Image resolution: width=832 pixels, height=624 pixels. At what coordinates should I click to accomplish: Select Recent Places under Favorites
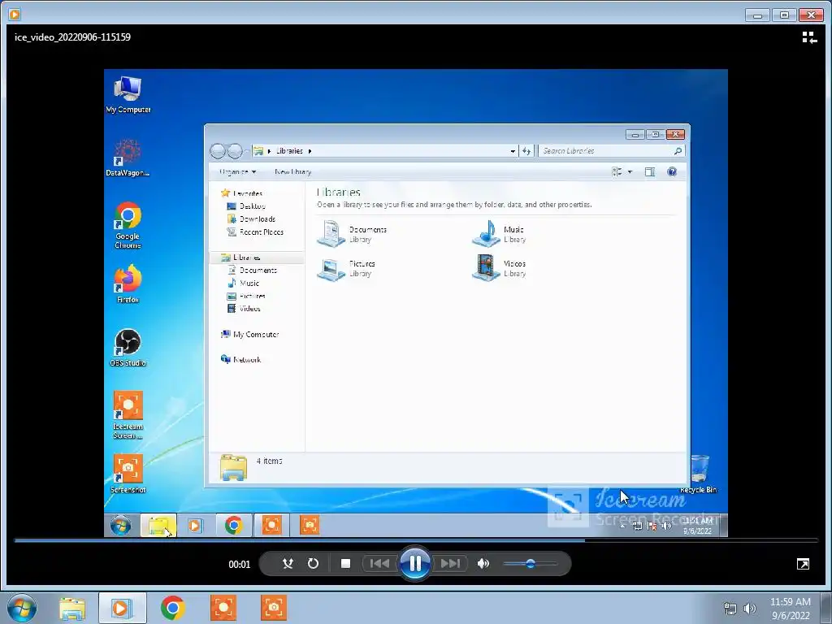tap(255, 232)
